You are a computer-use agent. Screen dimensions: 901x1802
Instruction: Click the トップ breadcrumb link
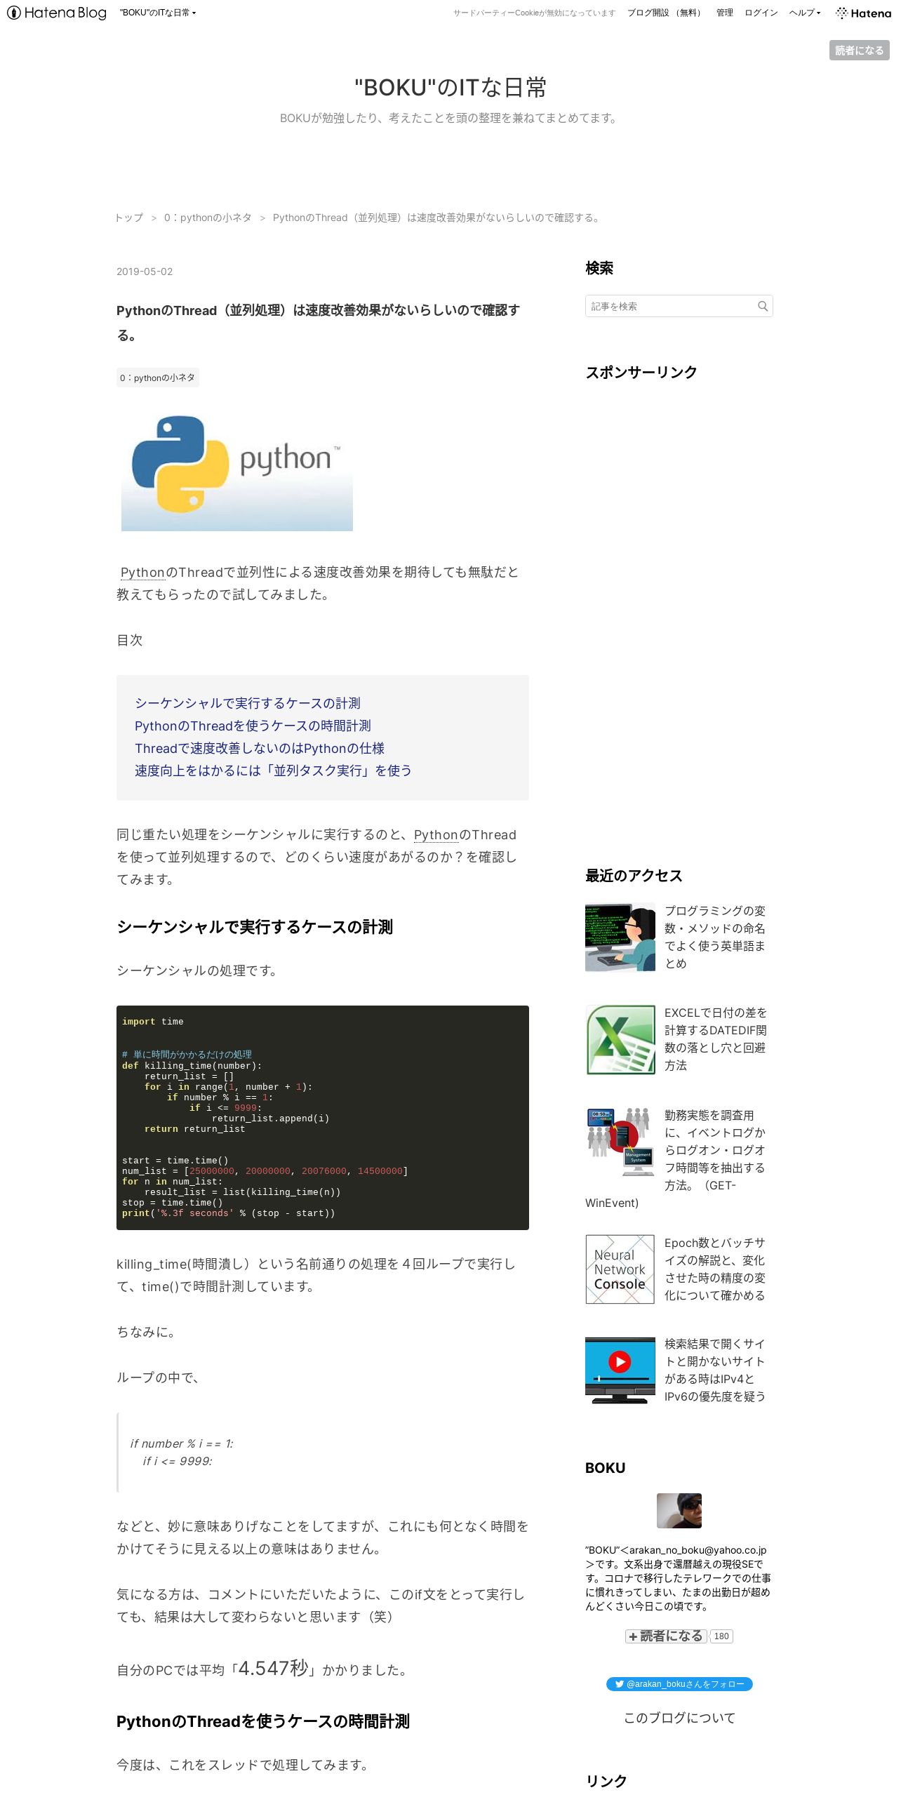tap(129, 218)
